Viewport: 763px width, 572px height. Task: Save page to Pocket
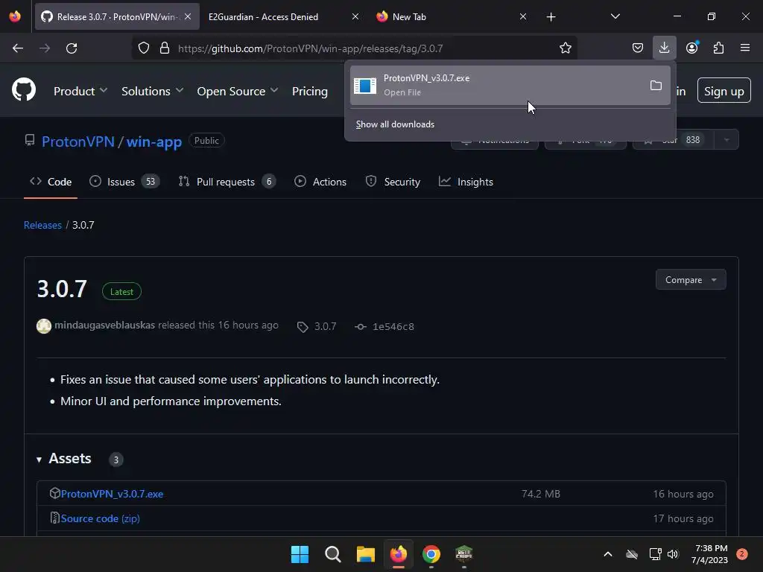pyautogui.click(x=638, y=48)
